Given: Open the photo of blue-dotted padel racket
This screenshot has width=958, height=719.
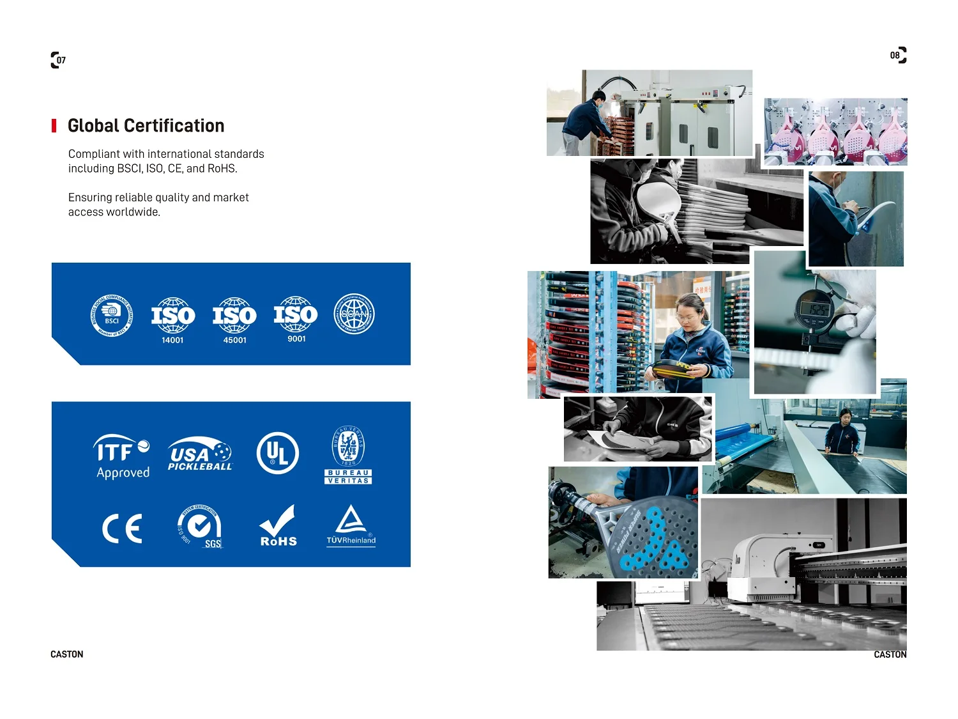Looking at the screenshot, I should 623,523.
